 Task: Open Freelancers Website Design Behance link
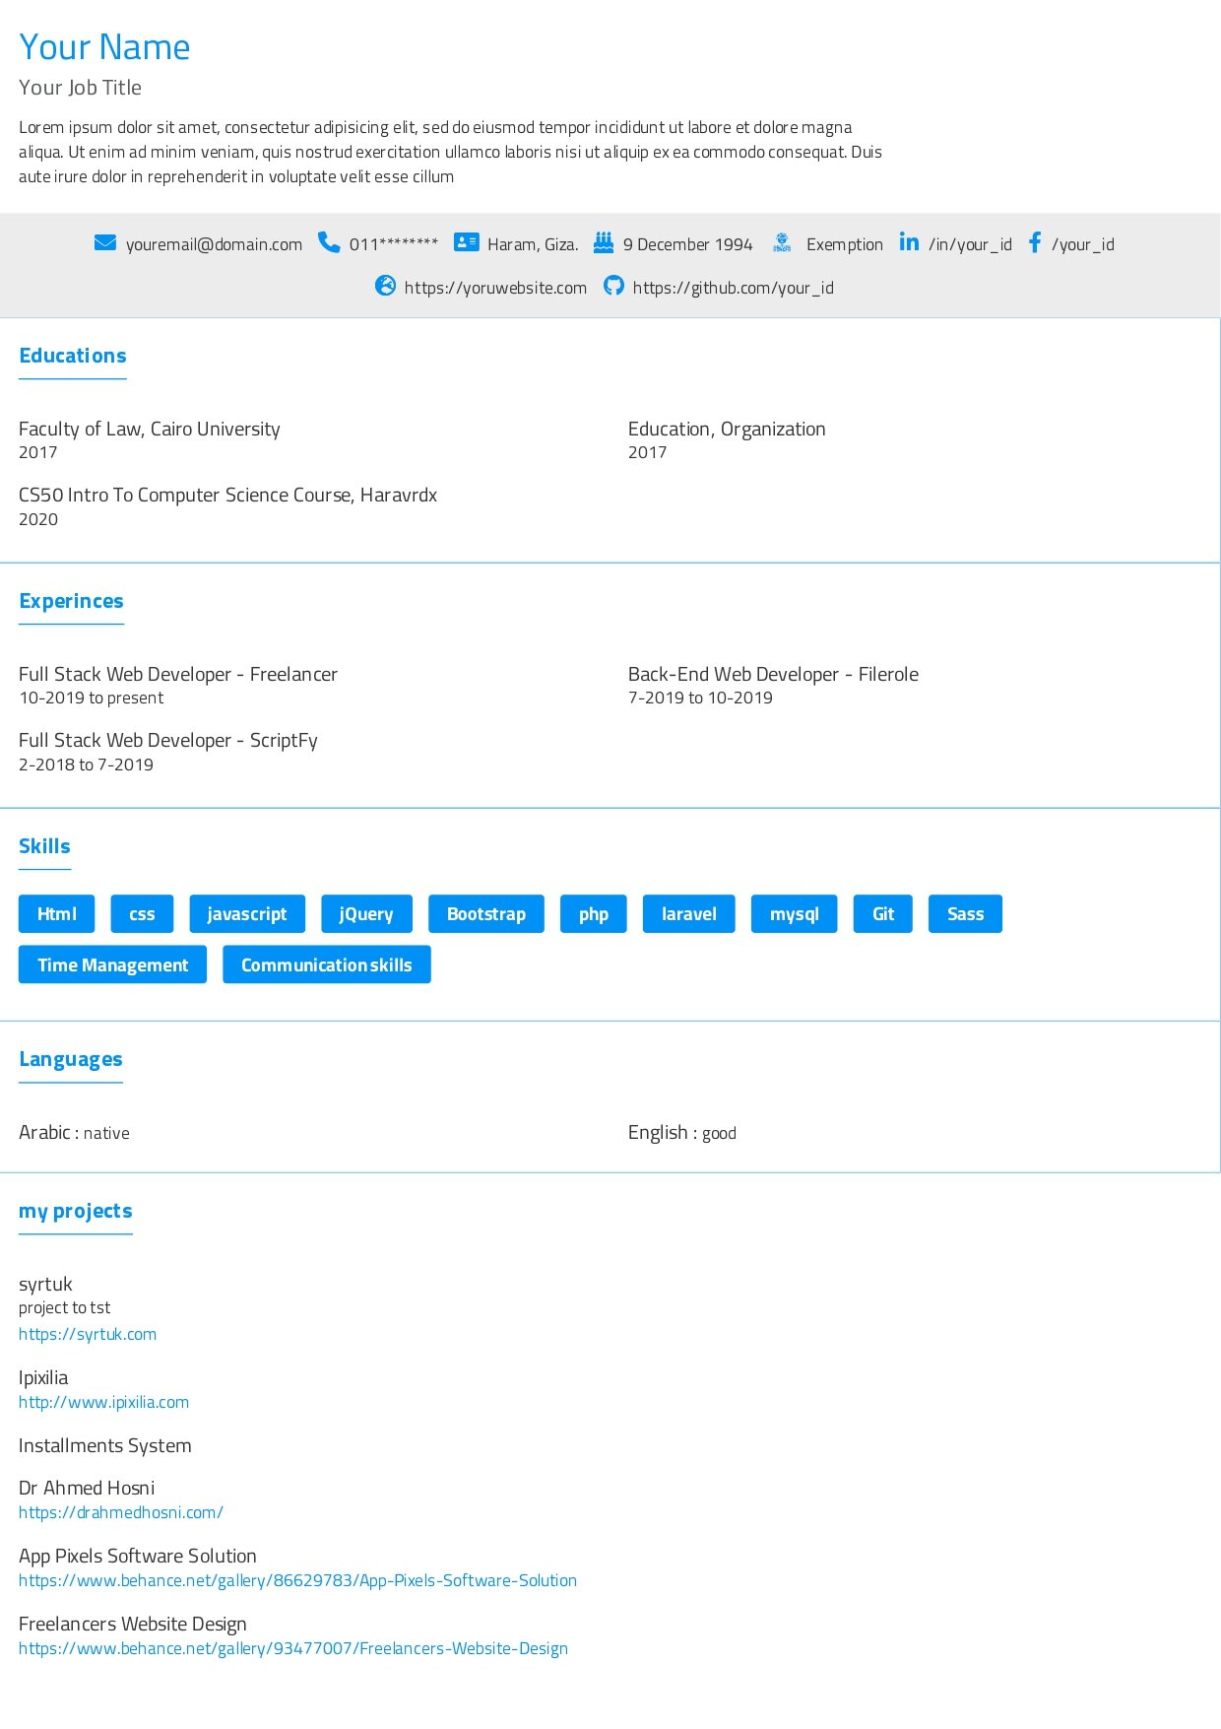click(293, 1648)
